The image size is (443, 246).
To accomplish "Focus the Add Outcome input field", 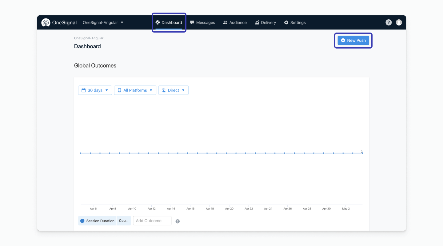I will [x=152, y=221].
